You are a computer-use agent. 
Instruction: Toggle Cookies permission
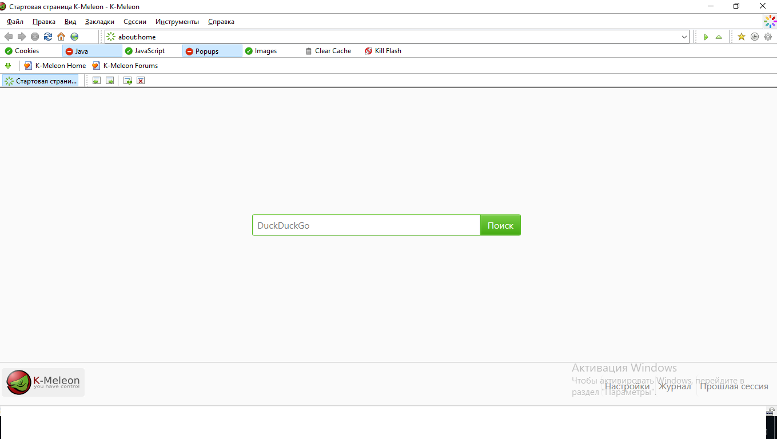[x=22, y=51]
